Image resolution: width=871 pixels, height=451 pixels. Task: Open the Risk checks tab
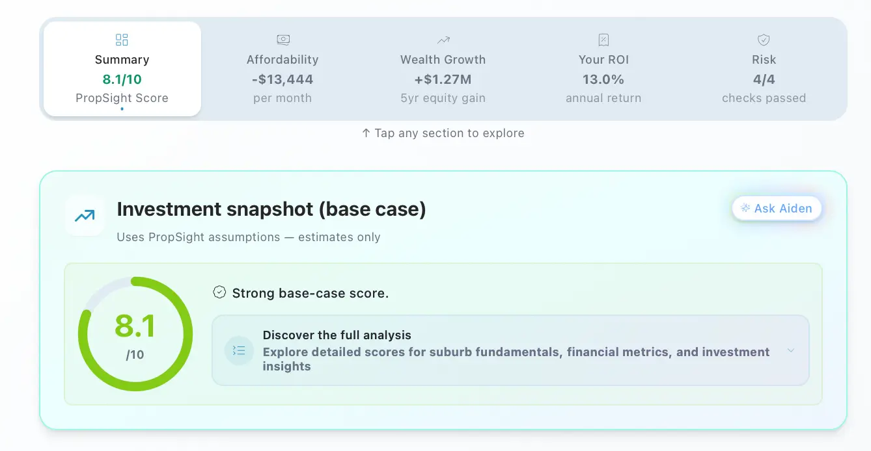tap(764, 70)
